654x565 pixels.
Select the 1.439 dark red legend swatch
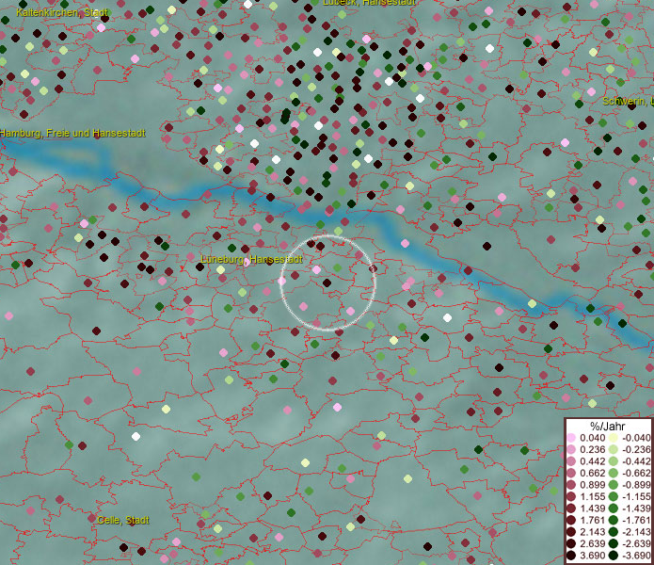pyautogui.click(x=571, y=508)
